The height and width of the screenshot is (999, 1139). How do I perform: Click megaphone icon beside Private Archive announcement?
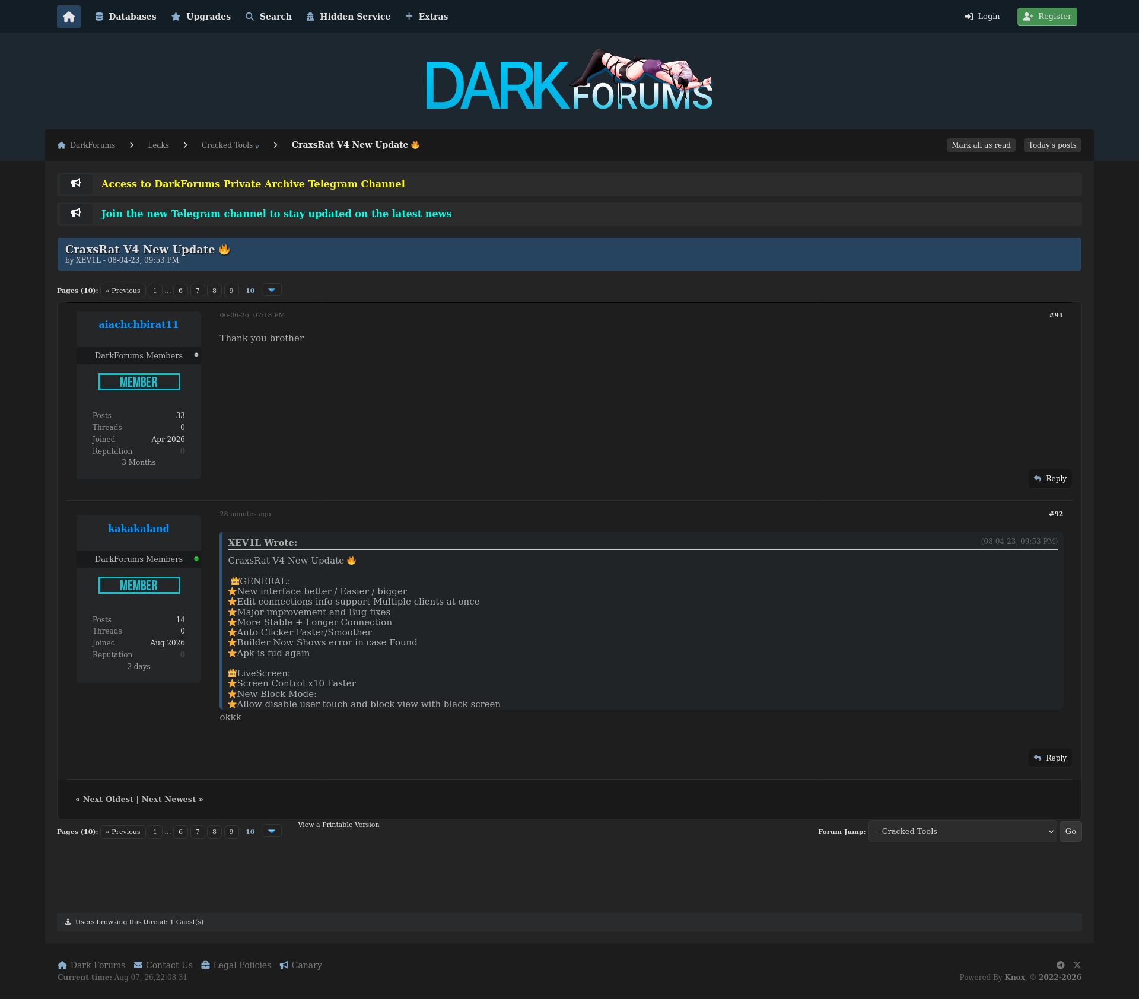pos(76,184)
